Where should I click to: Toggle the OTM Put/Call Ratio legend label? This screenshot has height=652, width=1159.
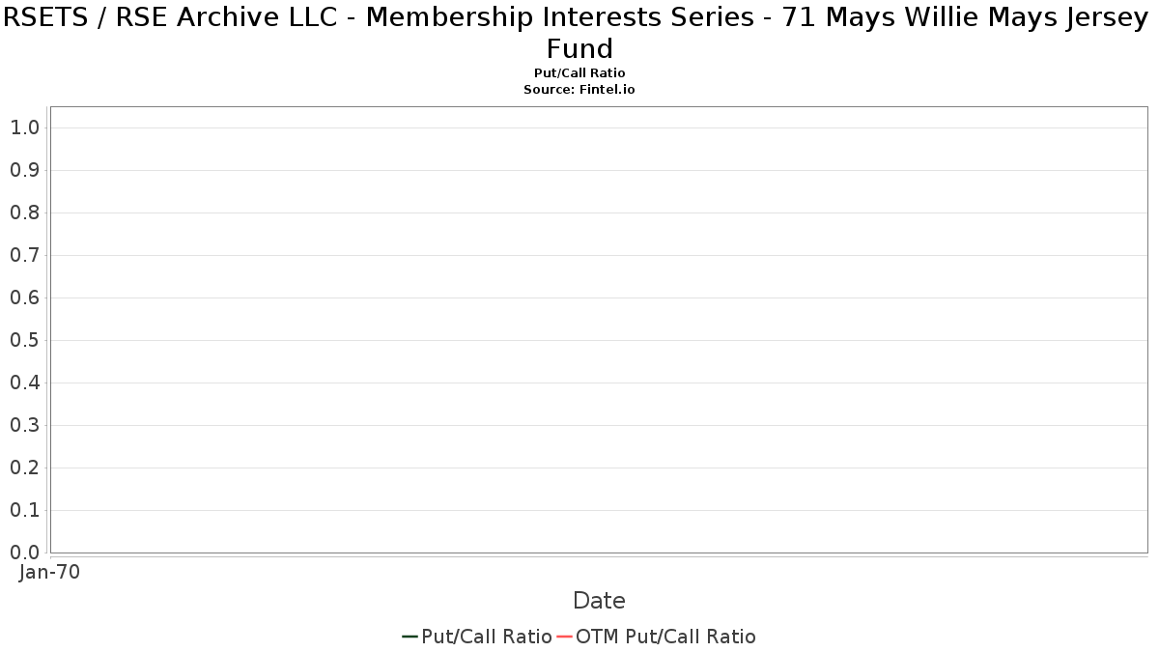point(665,637)
